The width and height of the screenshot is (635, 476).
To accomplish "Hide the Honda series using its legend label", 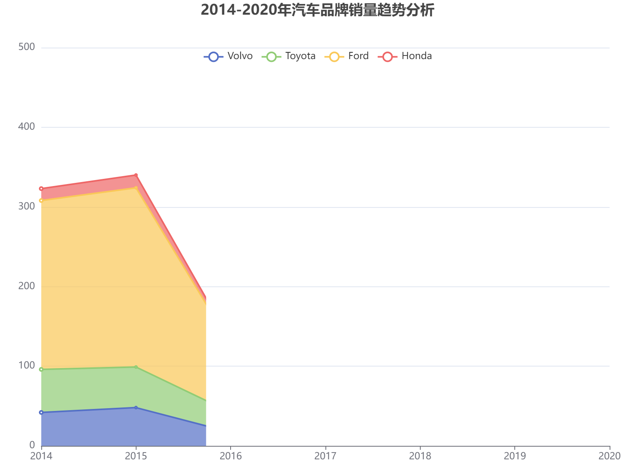I will click(x=416, y=56).
